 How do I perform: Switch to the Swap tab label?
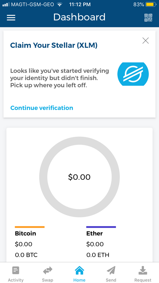coord(47,280)
